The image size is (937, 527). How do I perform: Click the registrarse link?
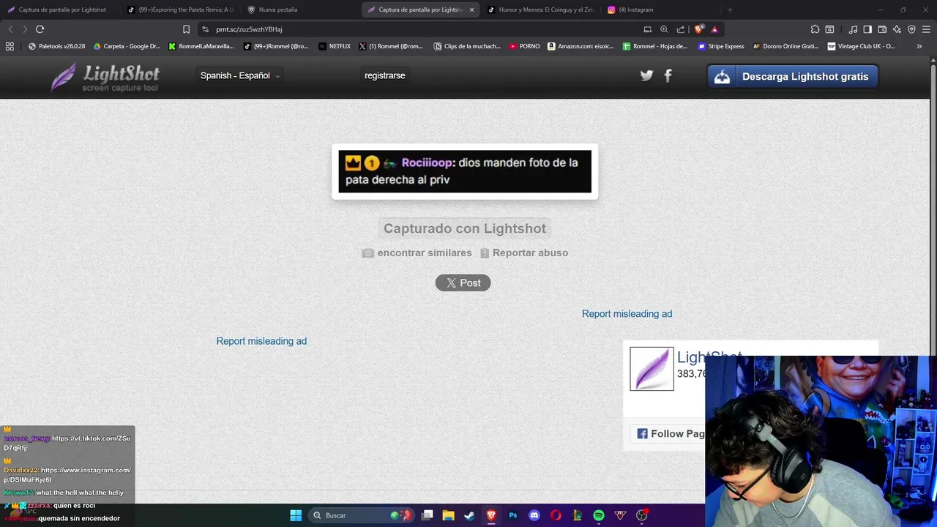384,75
